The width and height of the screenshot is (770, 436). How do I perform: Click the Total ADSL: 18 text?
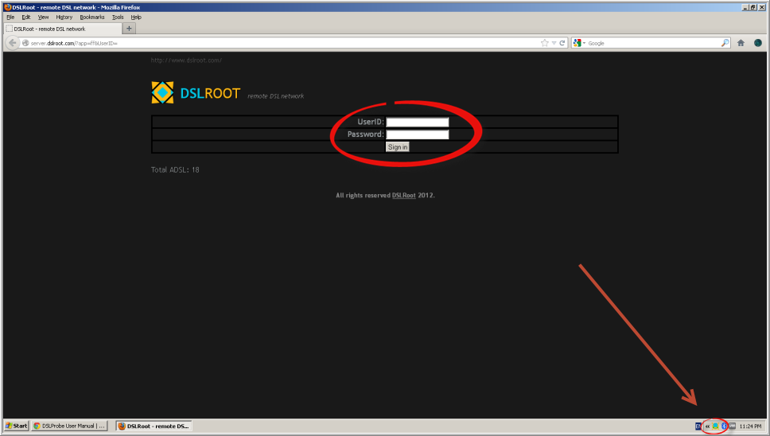tap(175, 170)
